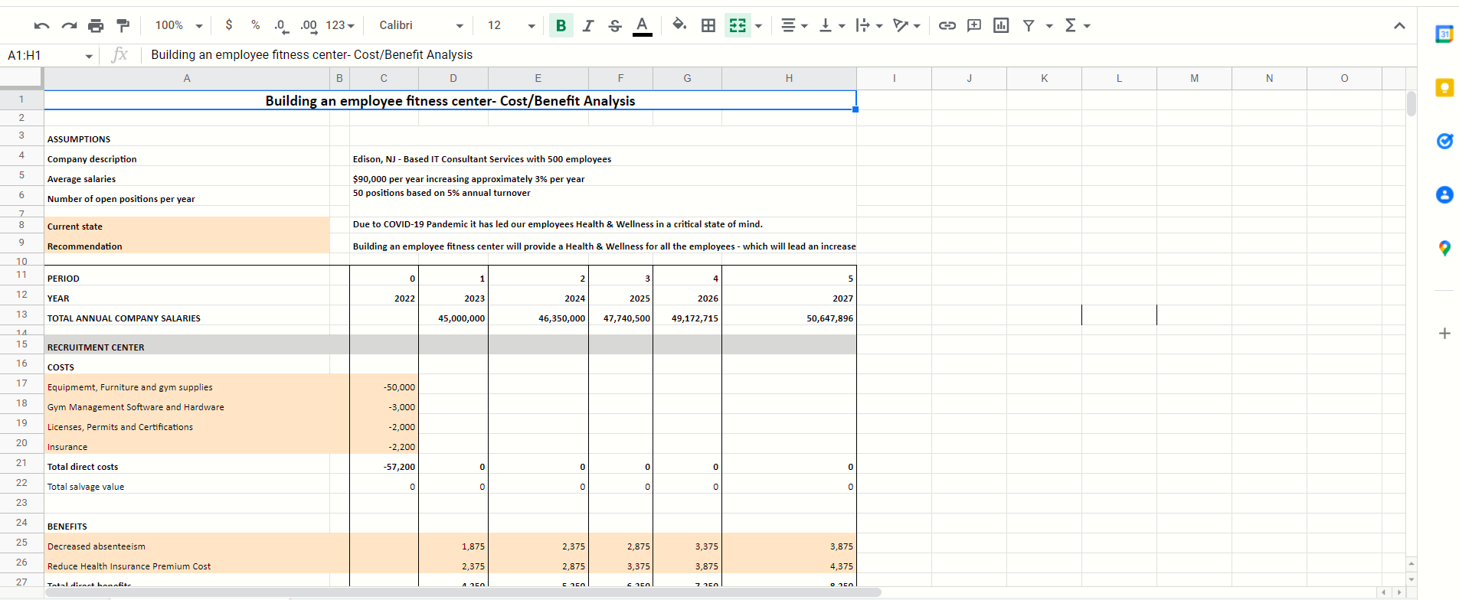Toggle bold formatting
Screen dimensions: 1459x600
pyautogui.click(x=561, y=25)
